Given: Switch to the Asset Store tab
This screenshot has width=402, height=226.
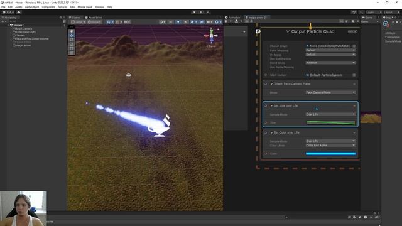Looking at the screenshot, I should (94, 18).
